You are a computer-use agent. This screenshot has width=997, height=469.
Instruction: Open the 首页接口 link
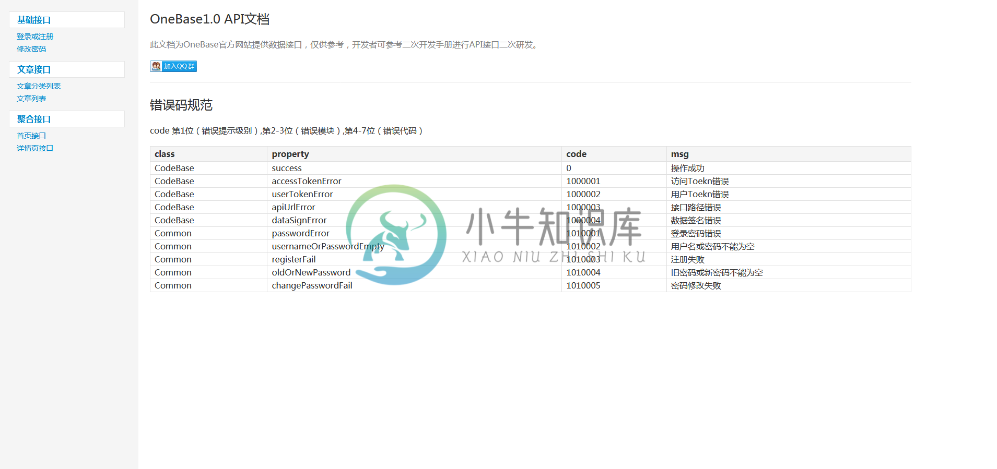click(x=31, y=136)
